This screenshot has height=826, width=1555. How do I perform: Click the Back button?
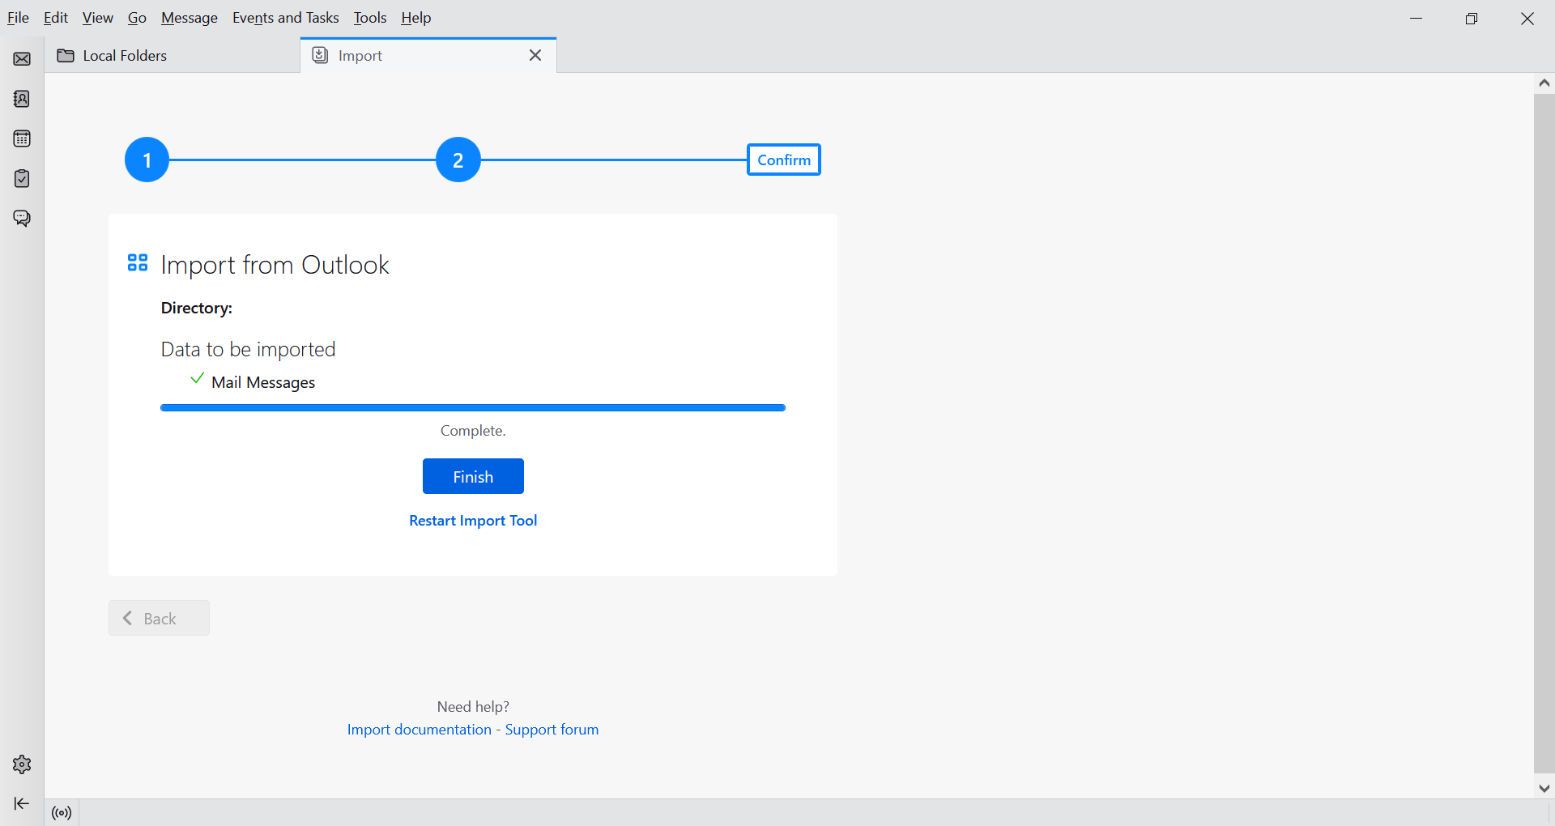coord(159,618)
